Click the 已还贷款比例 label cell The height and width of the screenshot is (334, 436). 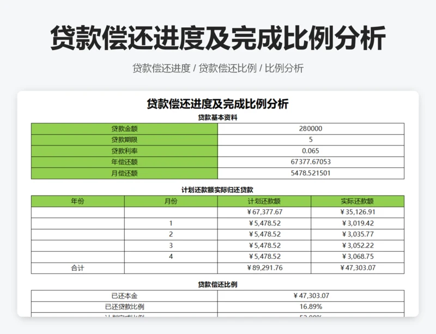click(124, 307)
